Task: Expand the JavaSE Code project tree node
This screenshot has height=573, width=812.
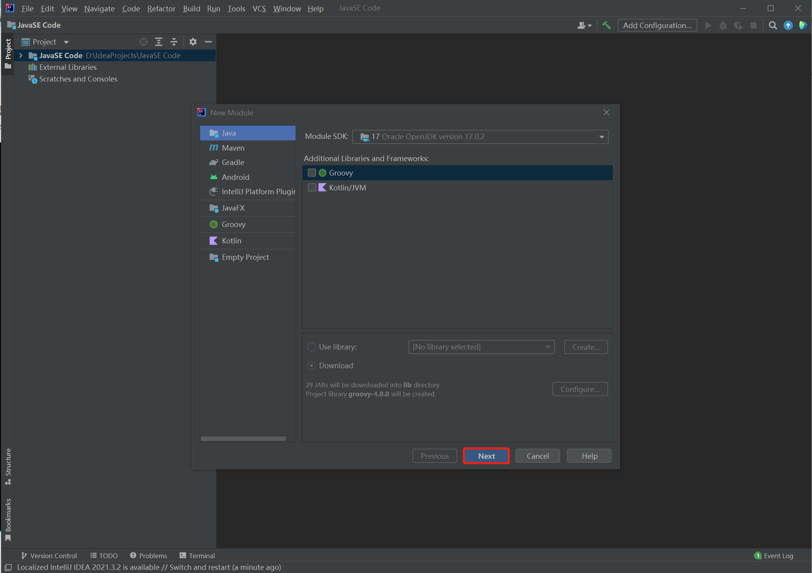Action: click(x=21, y=55)
